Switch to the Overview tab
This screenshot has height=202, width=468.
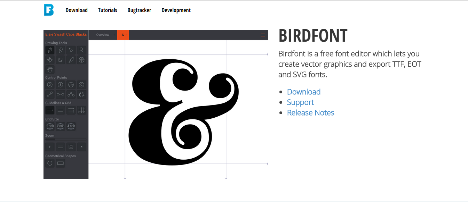[x=103, y=35]
